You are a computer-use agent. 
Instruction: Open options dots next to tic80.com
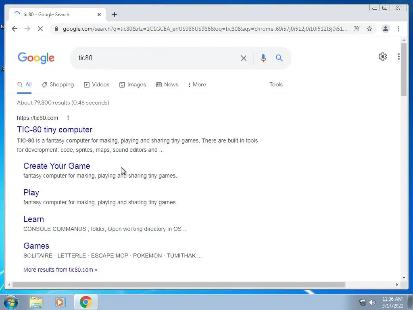(x=68, y=118)
